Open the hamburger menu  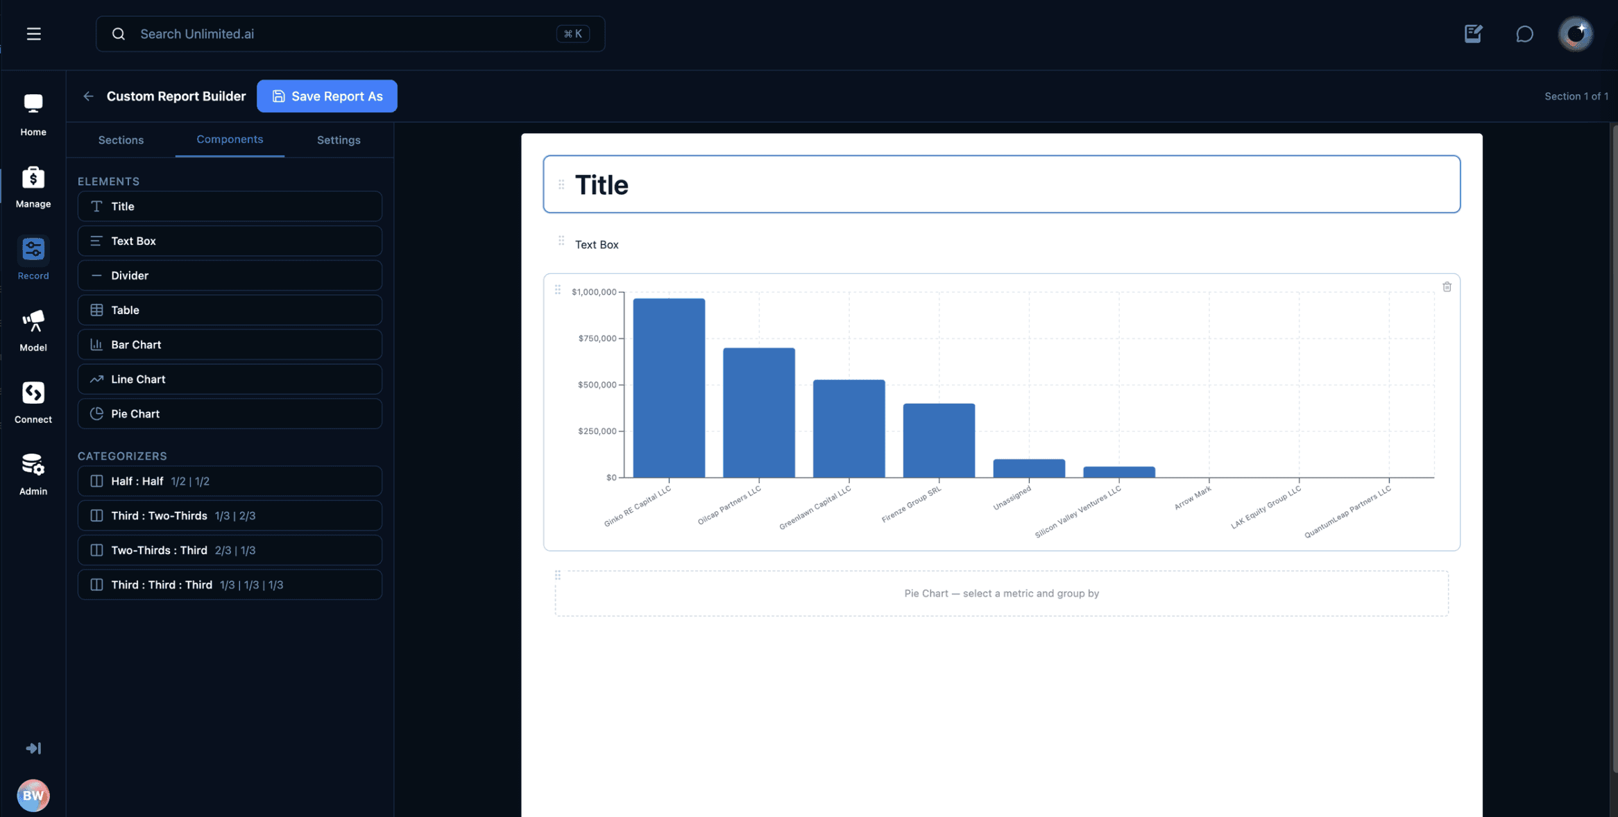33,34
